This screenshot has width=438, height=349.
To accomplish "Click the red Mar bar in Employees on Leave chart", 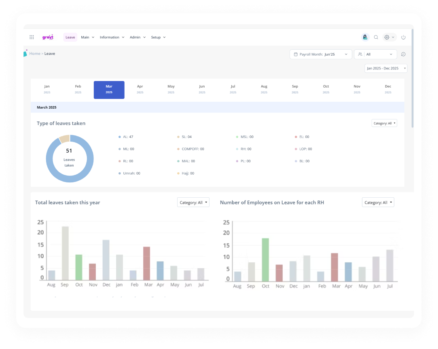I will pyautogui.click(x=334, y=267).
